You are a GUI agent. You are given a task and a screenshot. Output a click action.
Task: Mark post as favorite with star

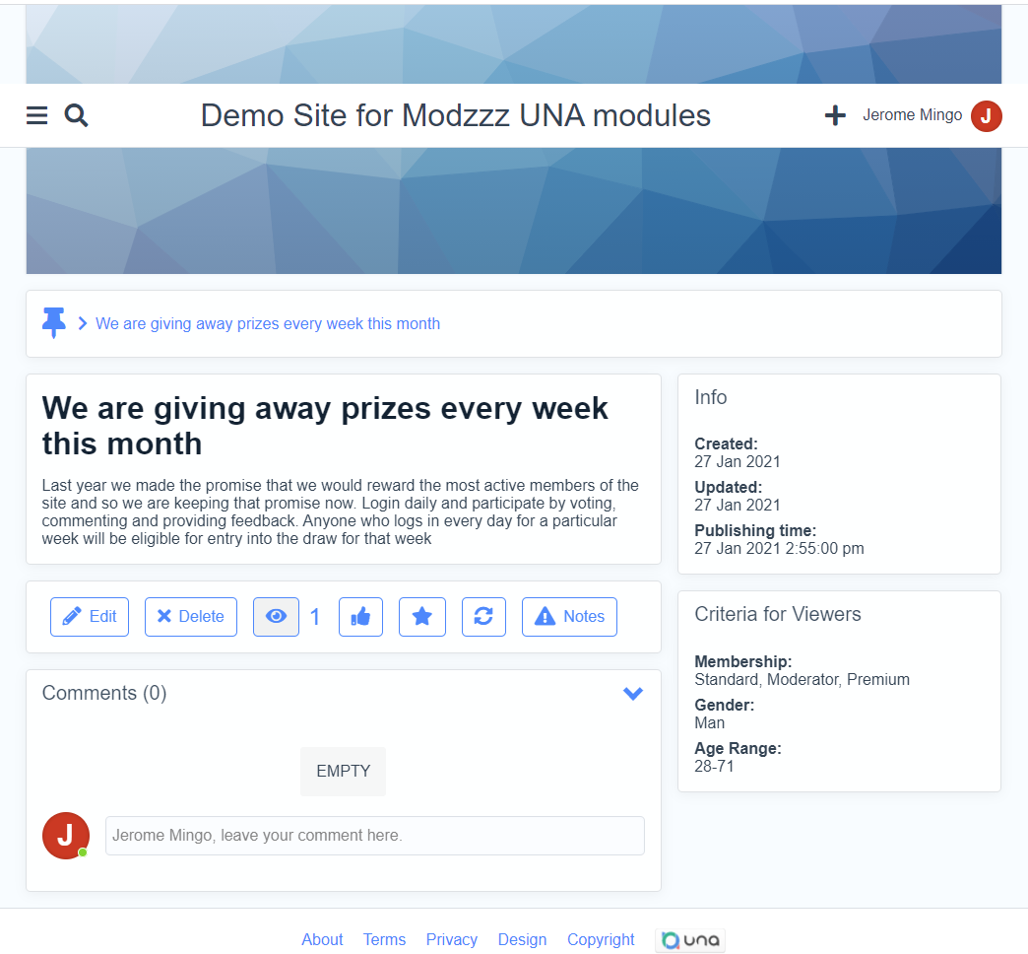[x=421, y=617]
